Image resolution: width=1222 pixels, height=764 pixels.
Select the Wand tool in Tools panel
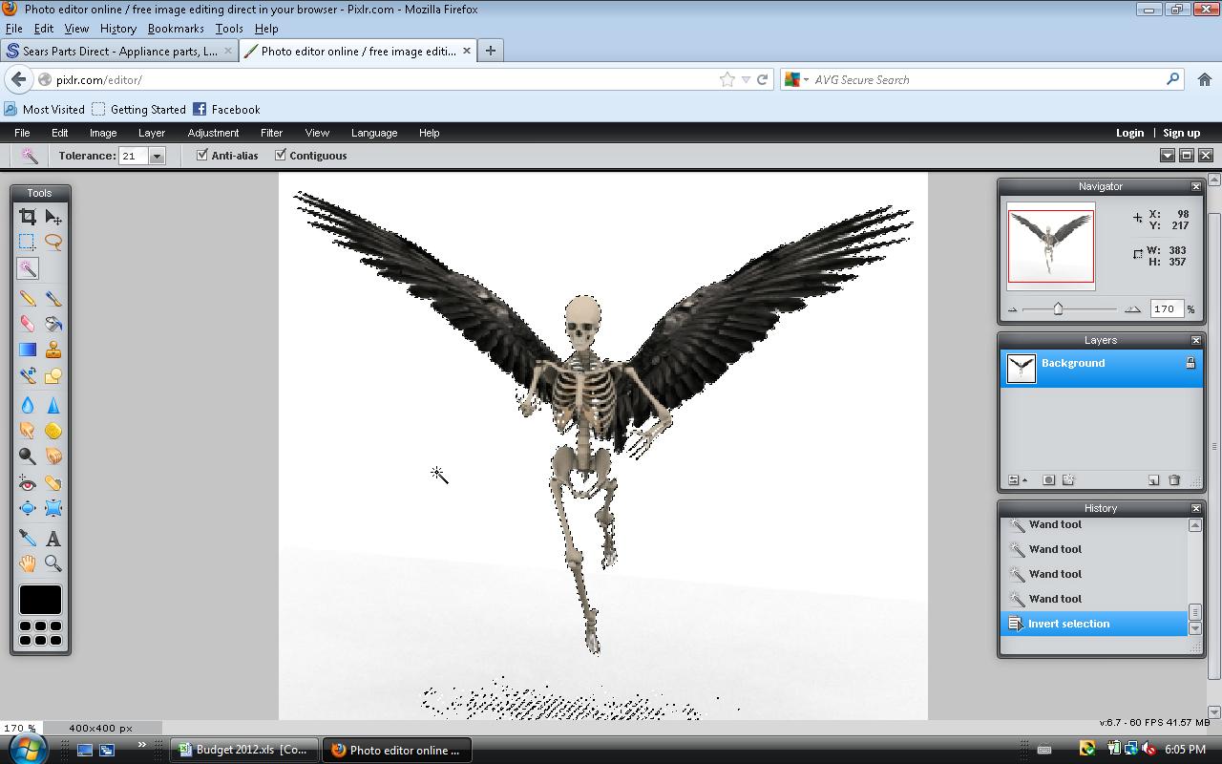28,268
